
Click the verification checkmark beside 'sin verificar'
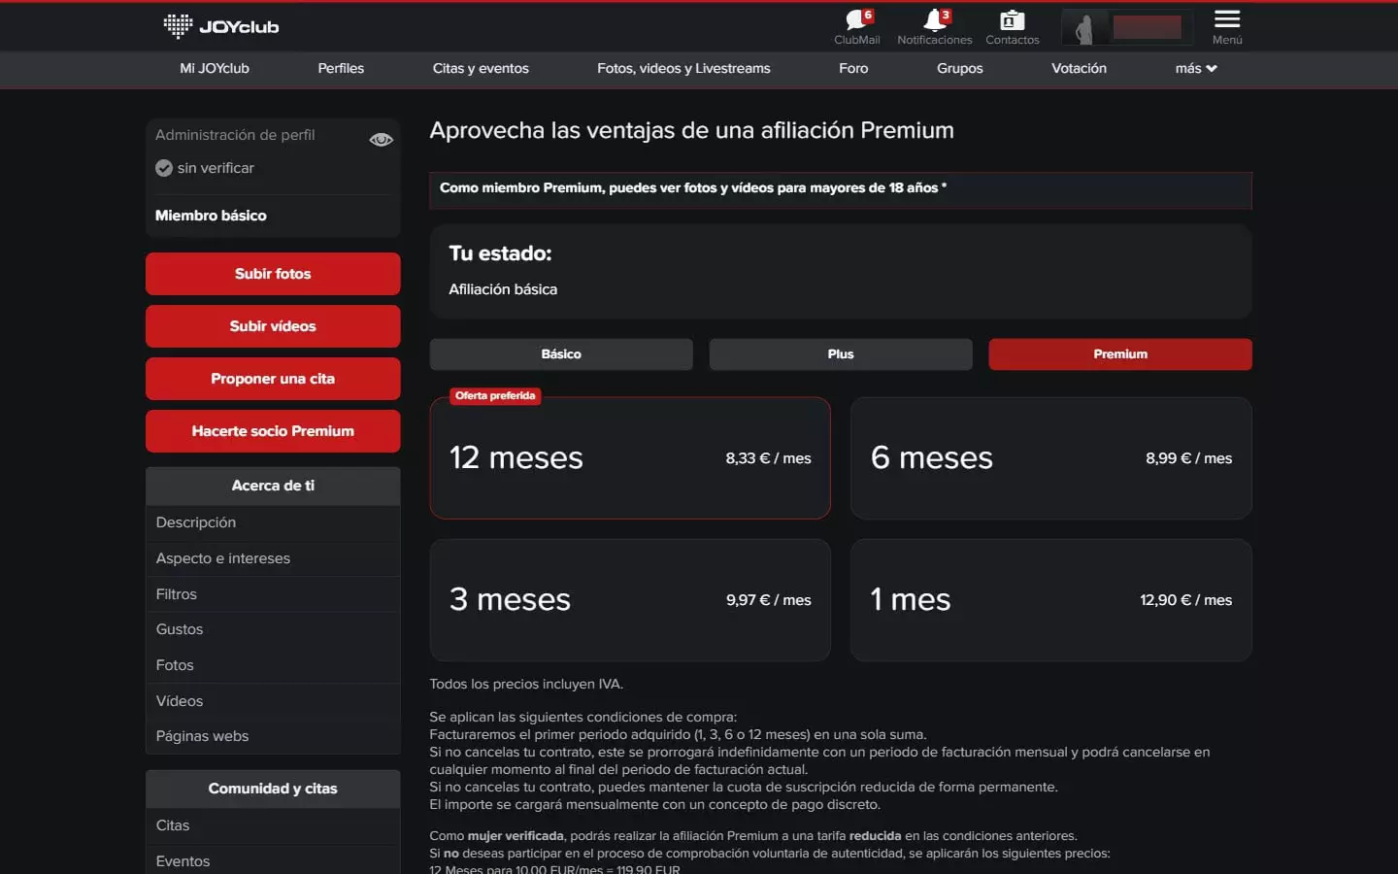pyautogui.click(x=163, y=167)
